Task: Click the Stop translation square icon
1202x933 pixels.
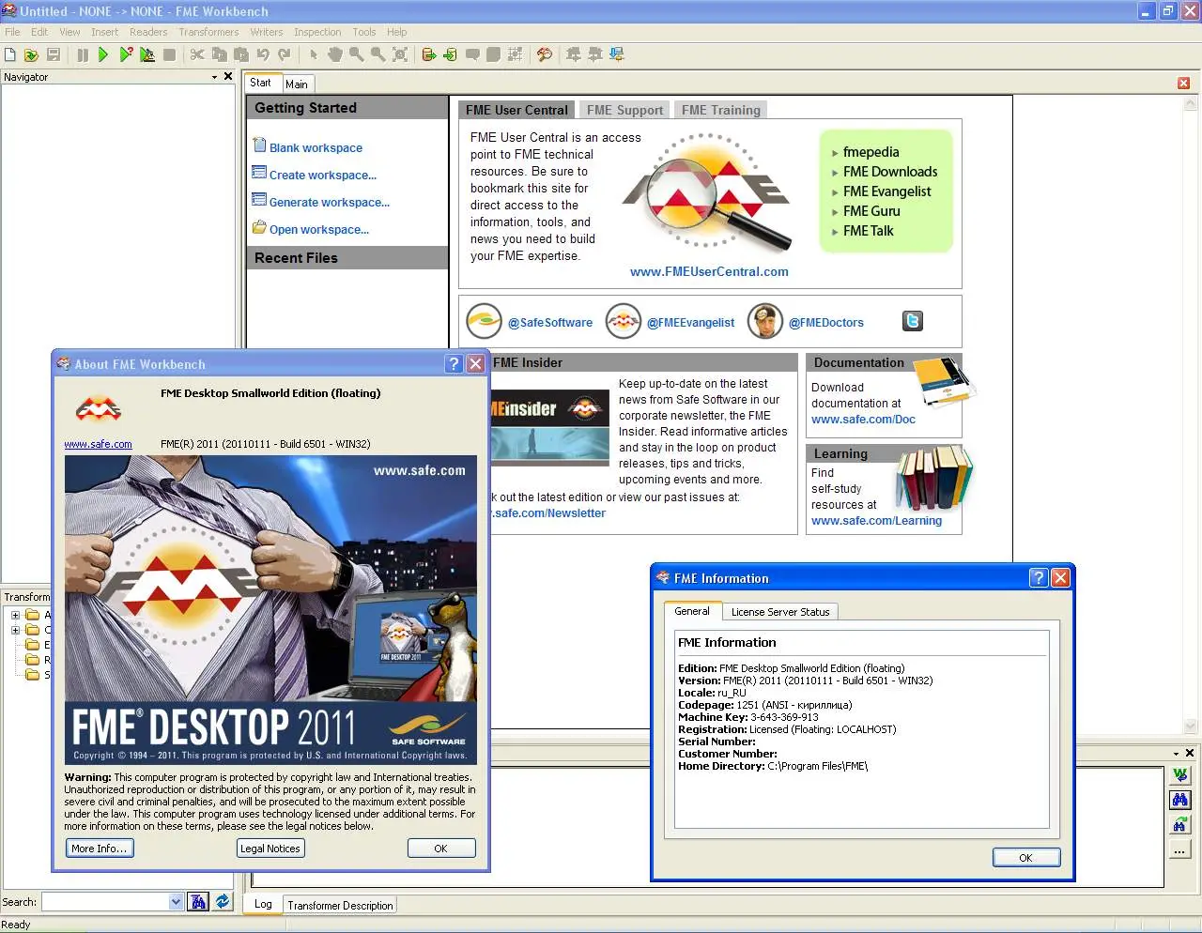Action: [169, 54]
